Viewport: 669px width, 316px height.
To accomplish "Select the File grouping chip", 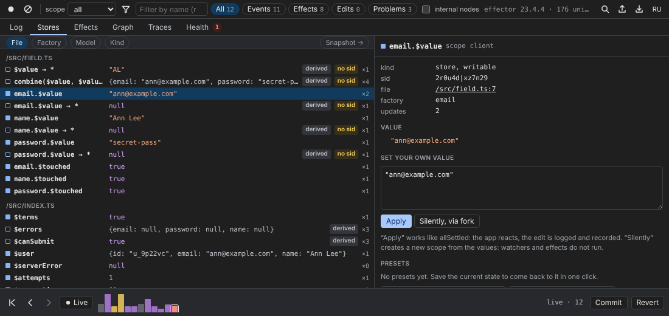I will coord(17,43).
